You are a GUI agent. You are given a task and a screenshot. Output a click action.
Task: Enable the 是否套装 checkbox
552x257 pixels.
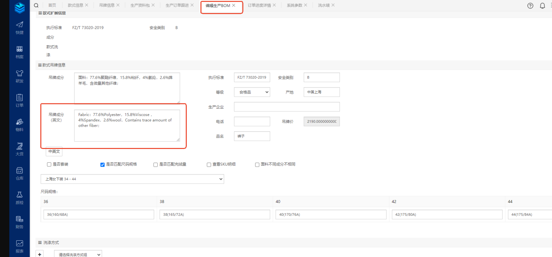(x=49, y=165)
